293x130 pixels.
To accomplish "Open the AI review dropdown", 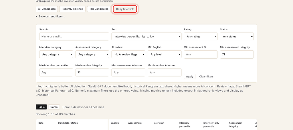I will point(128,55).
